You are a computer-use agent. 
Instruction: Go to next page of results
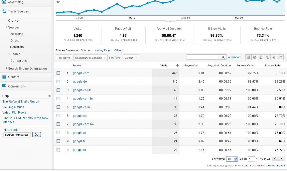(x=281, y=158)
